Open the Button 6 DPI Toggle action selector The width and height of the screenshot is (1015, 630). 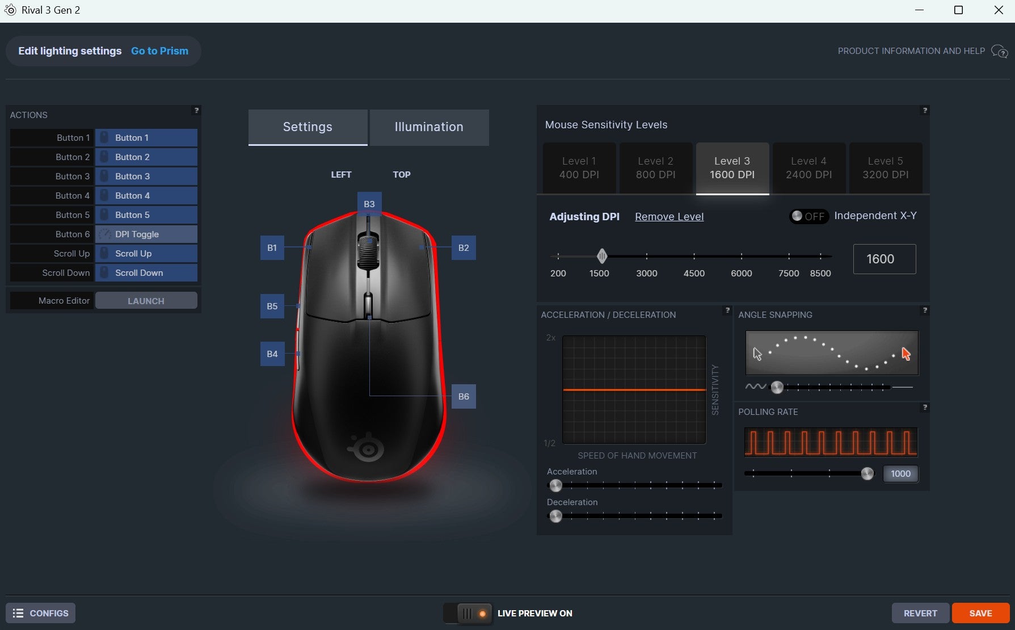coord(146,234)
